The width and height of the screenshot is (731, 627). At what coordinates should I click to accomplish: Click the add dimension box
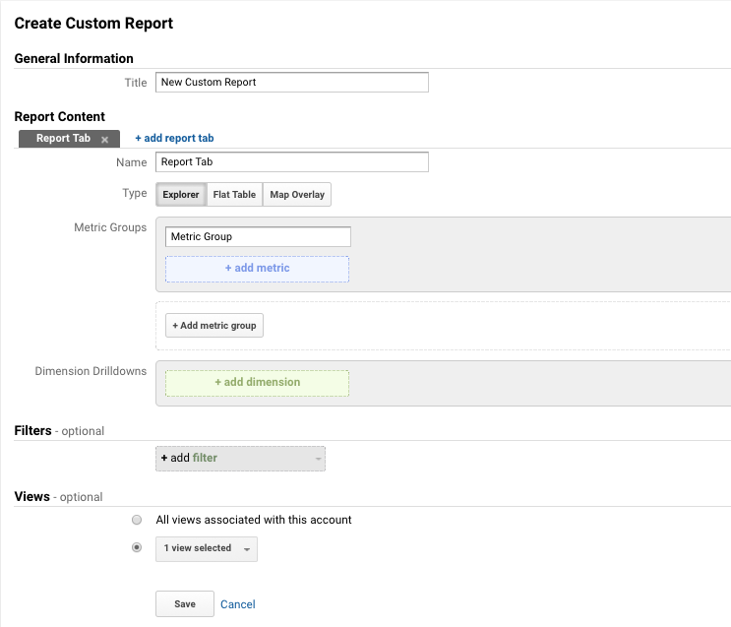257,383
